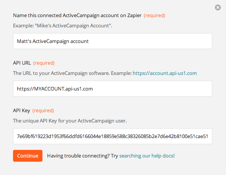The image size is (226, 175).
Task: Open the searching our help docs link
Action: click(147, 156)
